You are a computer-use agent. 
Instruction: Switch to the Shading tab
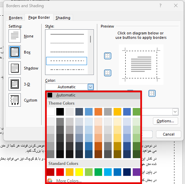[63, 18]
